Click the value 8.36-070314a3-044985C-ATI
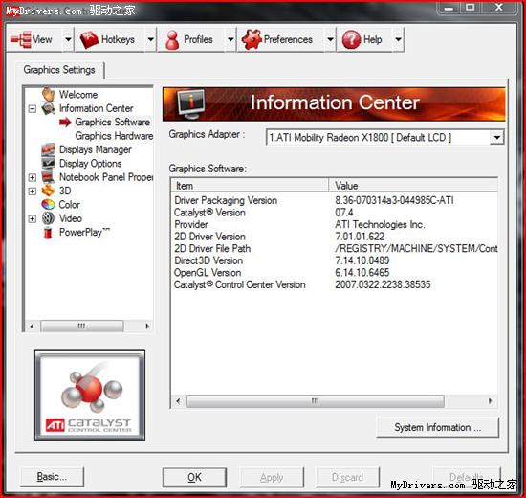The width and height of the screenshot is (526, 498). click(x=394, y=200)
